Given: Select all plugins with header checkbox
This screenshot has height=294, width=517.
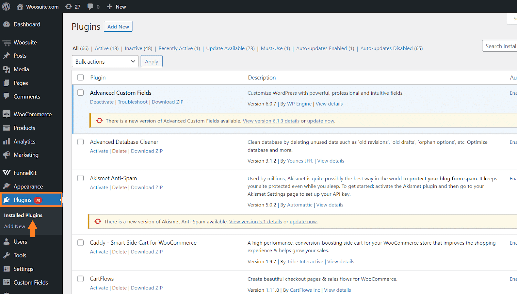Looking at the screenshot, I should tap(80, 77).
